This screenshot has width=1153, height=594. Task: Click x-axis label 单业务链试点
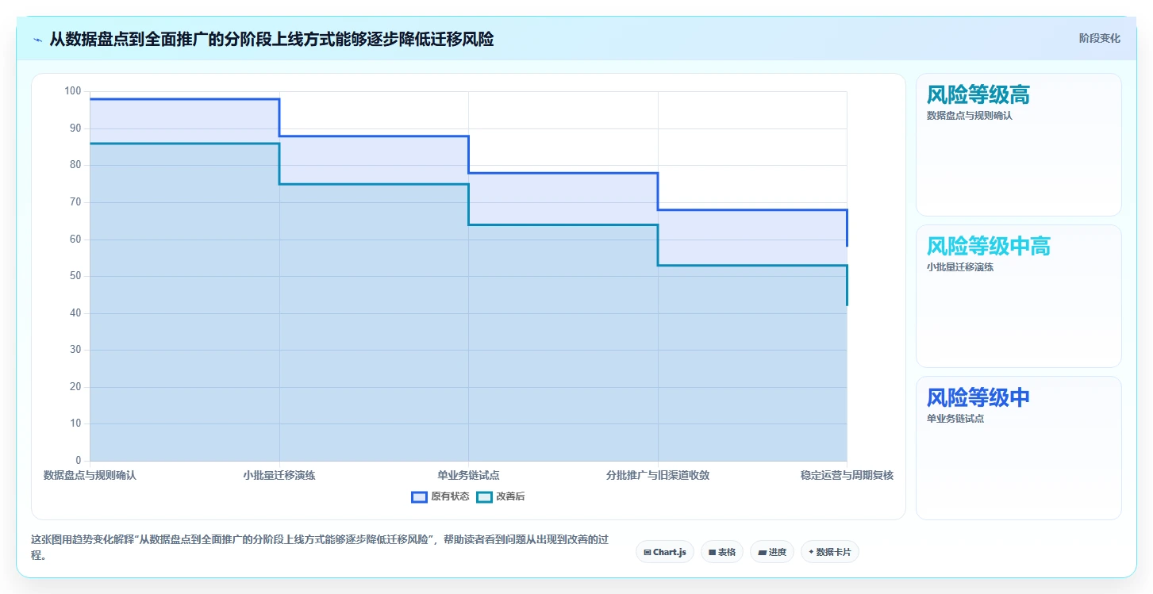468,476
